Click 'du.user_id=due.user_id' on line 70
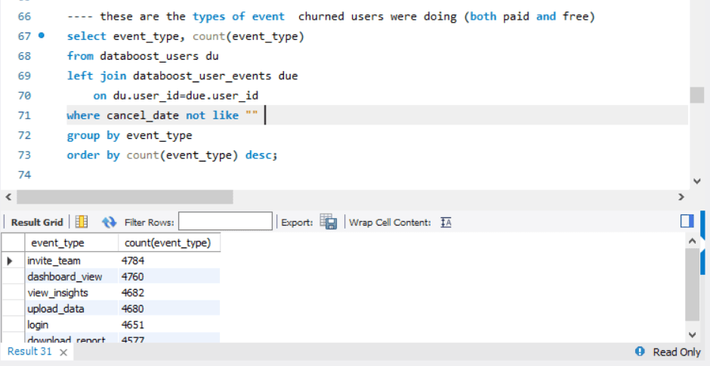The width and height of the screenshot is (710, 366). pos(186,96)
